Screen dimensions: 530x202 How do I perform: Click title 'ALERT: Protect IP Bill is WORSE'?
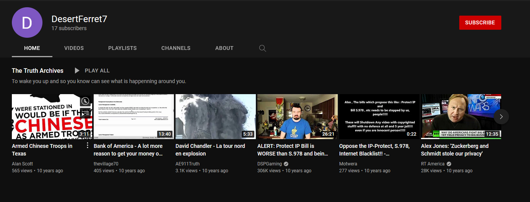[x=293, y=150]
